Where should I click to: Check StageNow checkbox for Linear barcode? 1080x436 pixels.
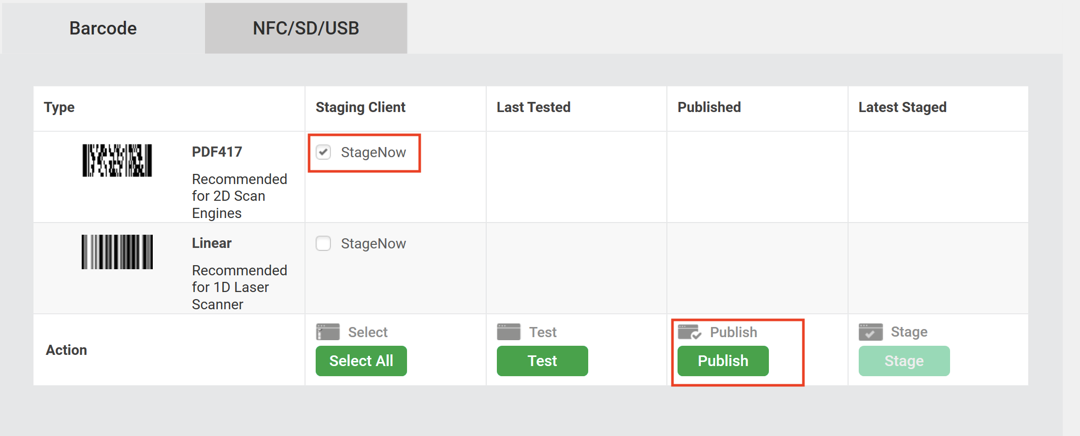(323, 243)
